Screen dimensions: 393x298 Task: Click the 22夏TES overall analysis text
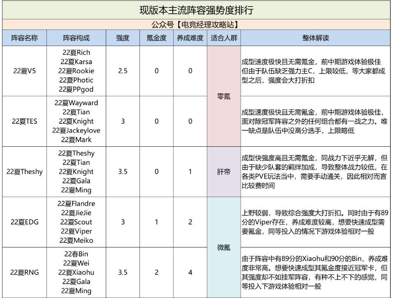[314, 121]
